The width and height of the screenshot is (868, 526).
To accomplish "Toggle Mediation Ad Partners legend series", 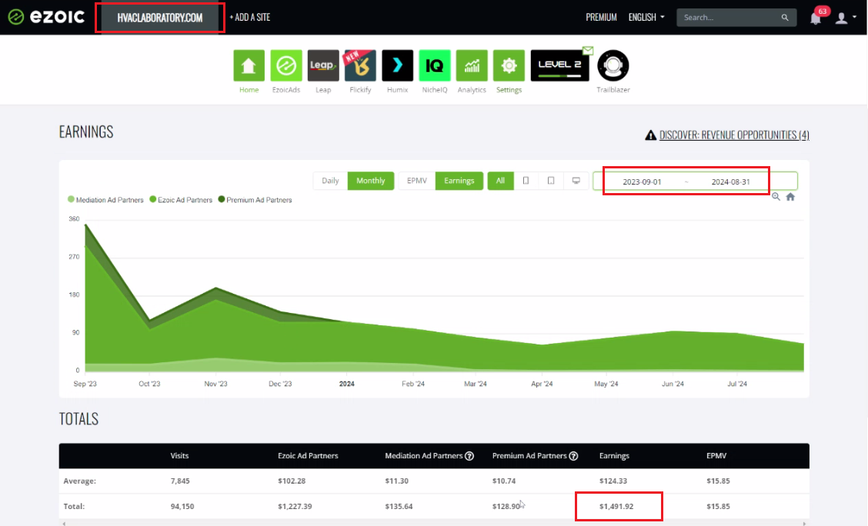I will pyautogui.click(x=105, y=200).
